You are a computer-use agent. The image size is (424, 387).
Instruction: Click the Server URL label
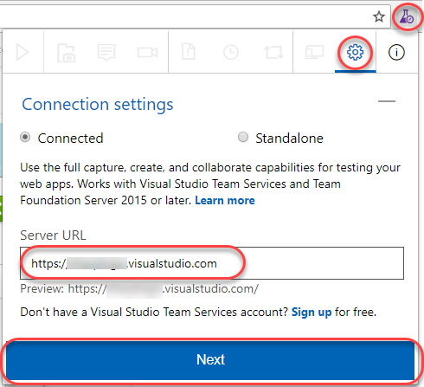[x=53, y=235]
